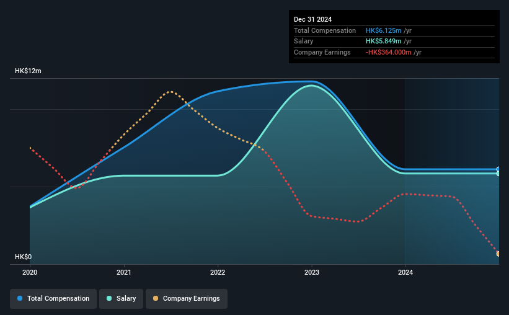Select the 2022 x-axis label
509x315 pixels.
[218, 272]
